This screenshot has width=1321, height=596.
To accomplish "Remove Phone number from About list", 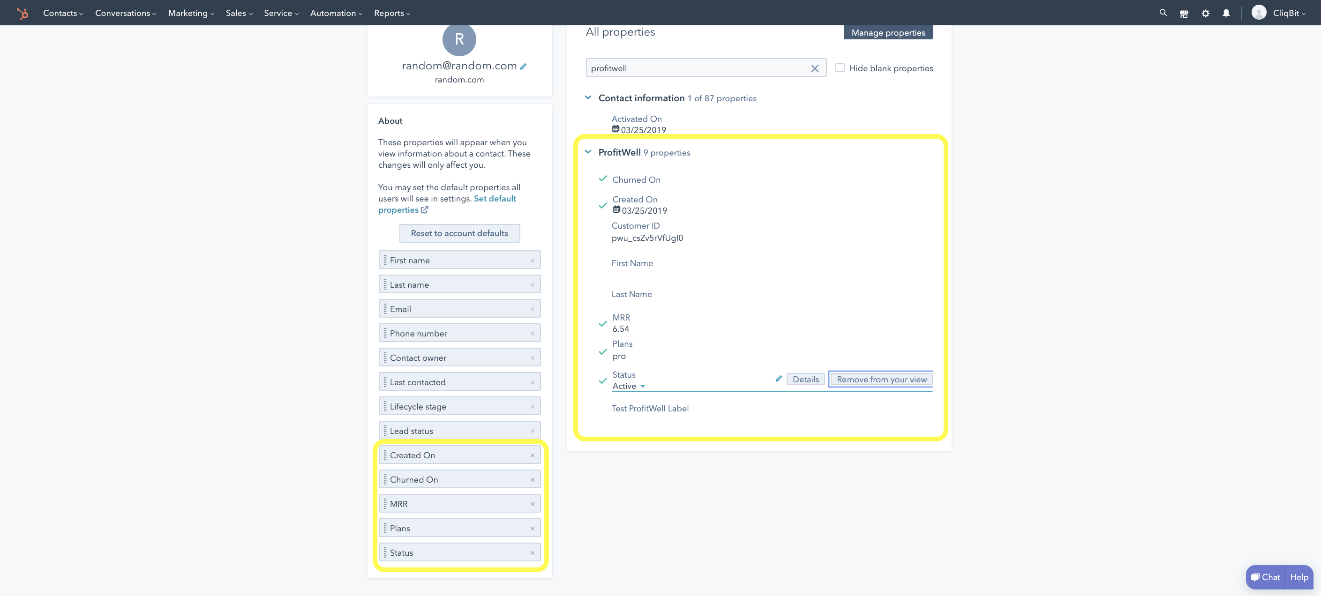I will (533, 333).
